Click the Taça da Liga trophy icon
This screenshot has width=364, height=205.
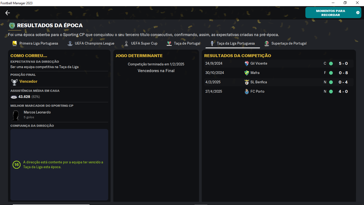tap(212, 44)
